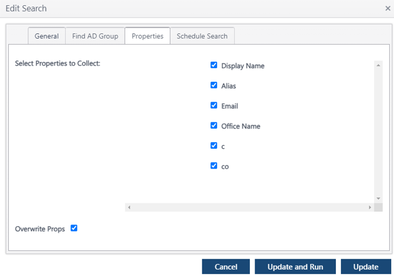Uncheck the 'co' property checkbox
The image size is (394, 278).
(214, 166)
